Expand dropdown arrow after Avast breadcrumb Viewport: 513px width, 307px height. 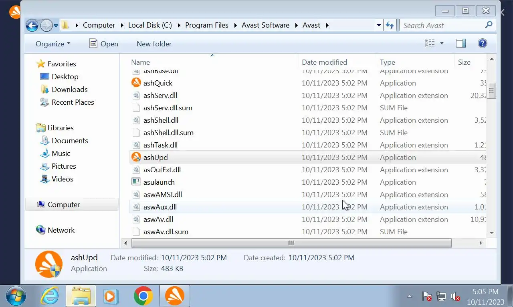pos(327,25)
